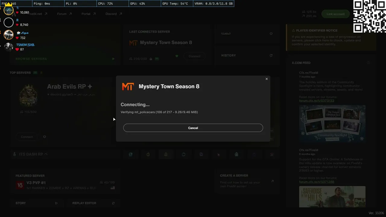The width and height of the screenshot is (386, 217).
Task: Click the arrow icon on Create a Server
Action: [272, 181]
